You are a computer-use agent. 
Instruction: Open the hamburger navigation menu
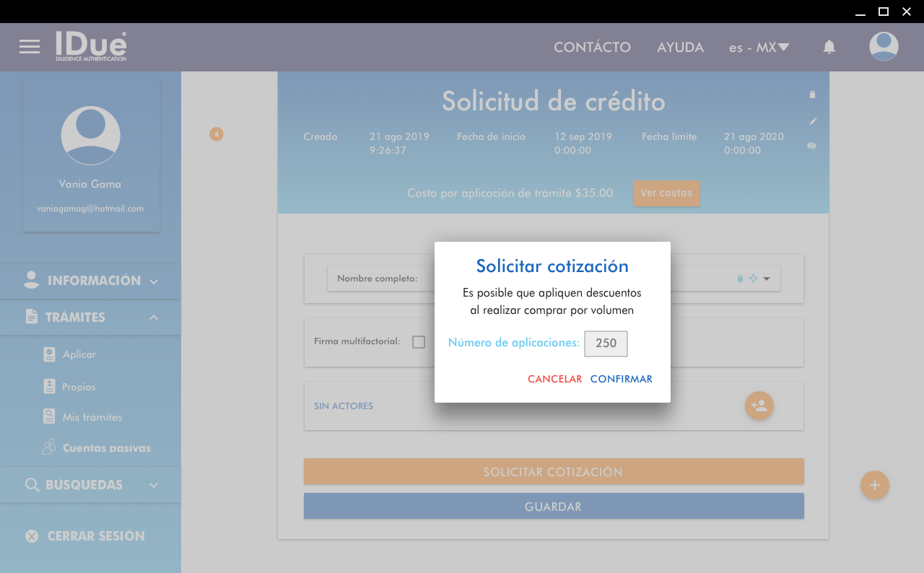[x=30, y=47]
